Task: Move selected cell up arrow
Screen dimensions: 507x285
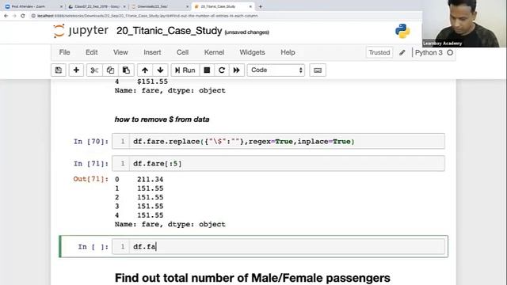Action: (145, 70)
